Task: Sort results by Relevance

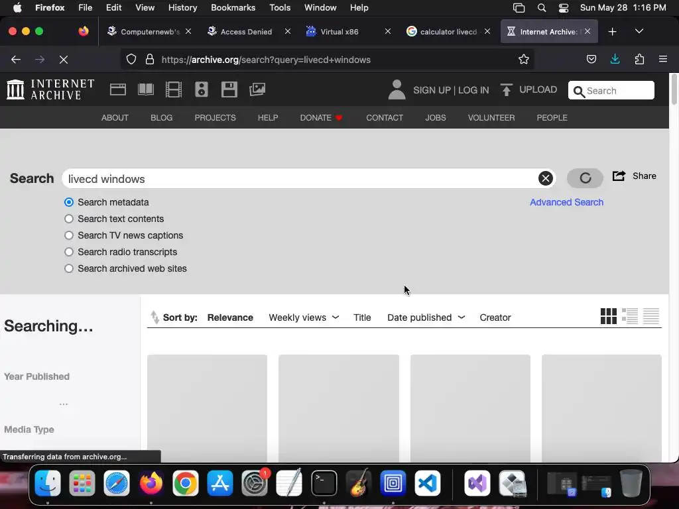Action: coord(230,317)
